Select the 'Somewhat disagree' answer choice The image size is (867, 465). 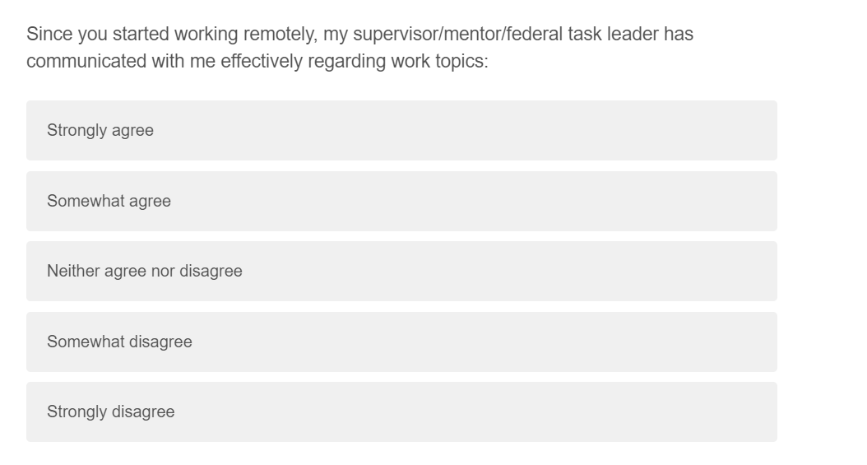[401, 342]
